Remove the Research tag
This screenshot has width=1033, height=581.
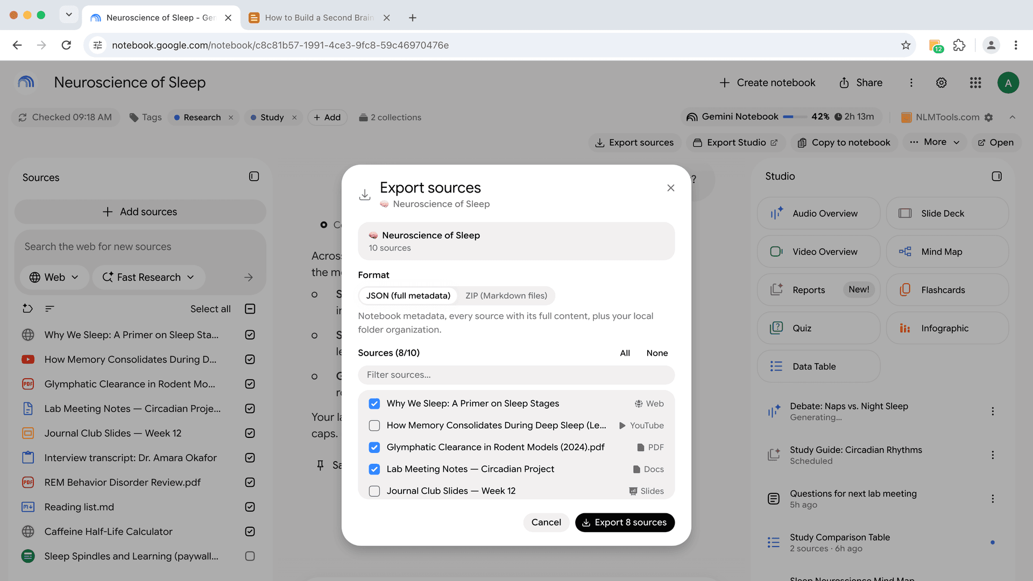coord(231,117)
